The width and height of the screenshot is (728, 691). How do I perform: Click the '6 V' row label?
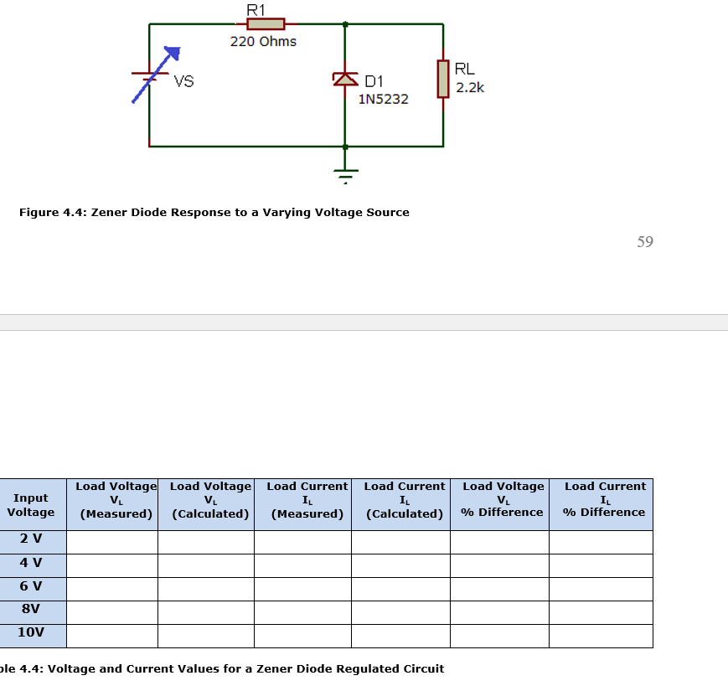[x=31, y=586]
